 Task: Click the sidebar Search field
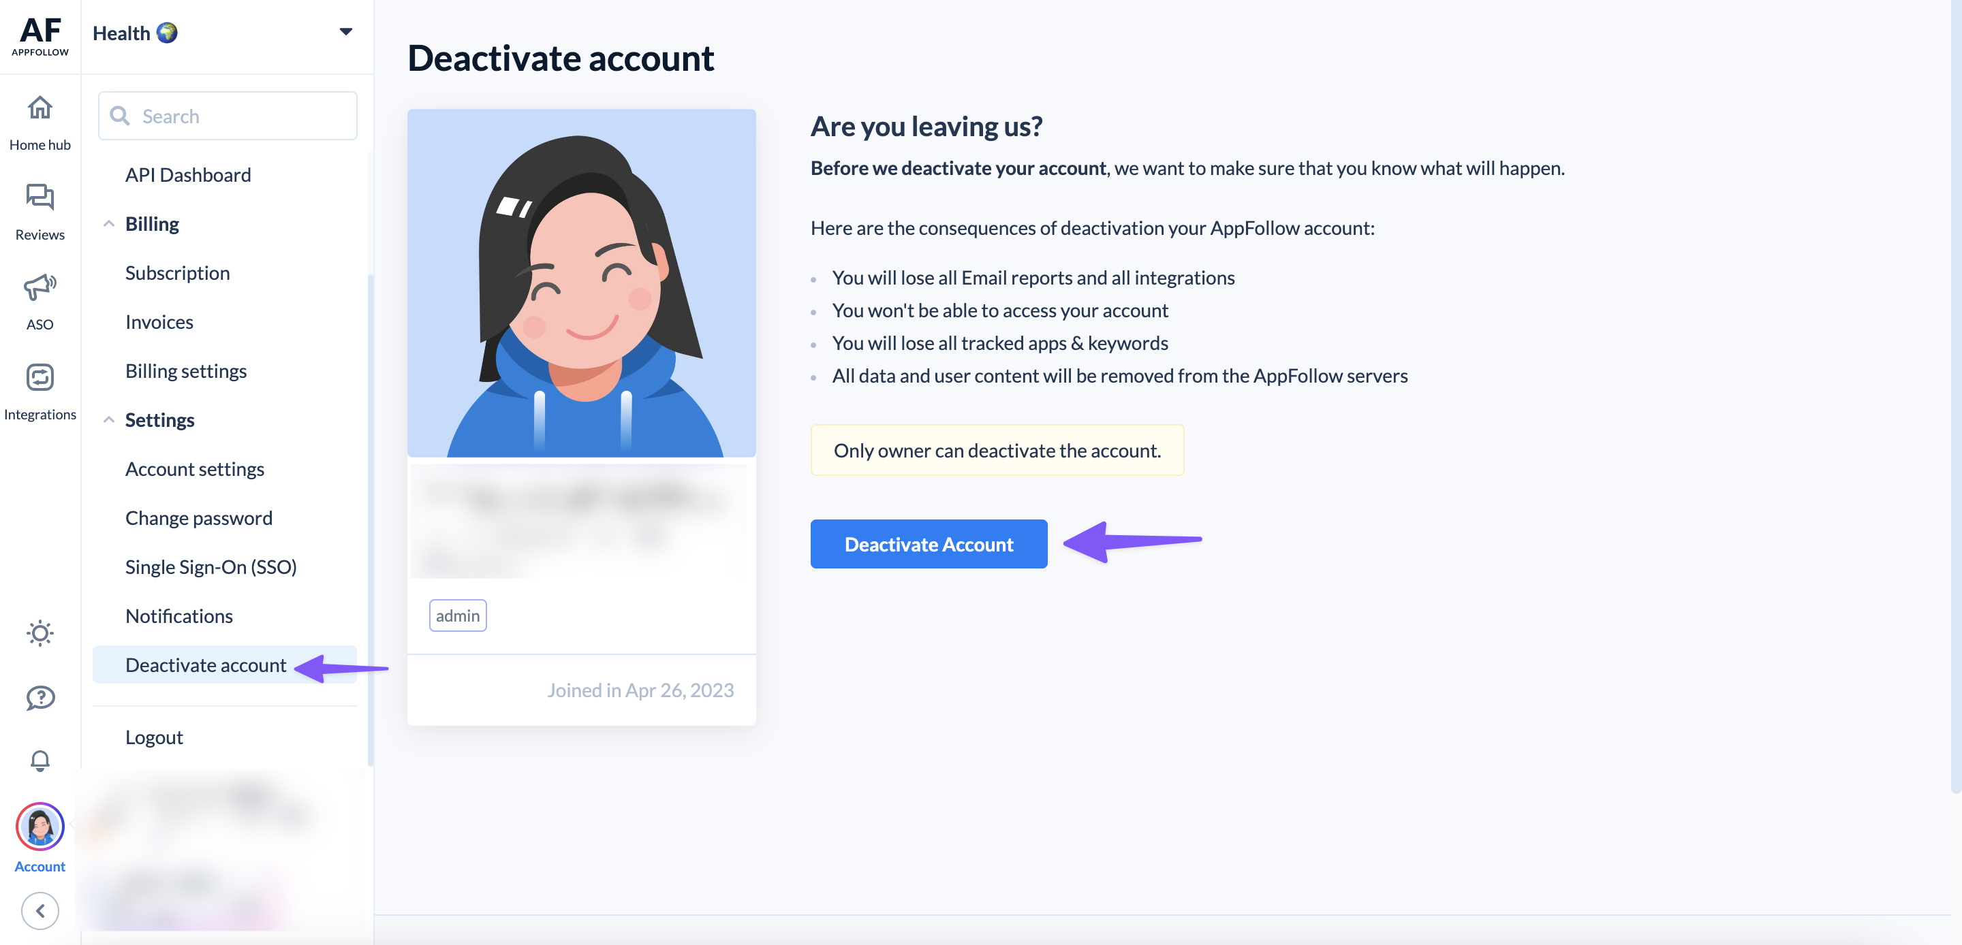pyautogui.click(x=227, y=116)
